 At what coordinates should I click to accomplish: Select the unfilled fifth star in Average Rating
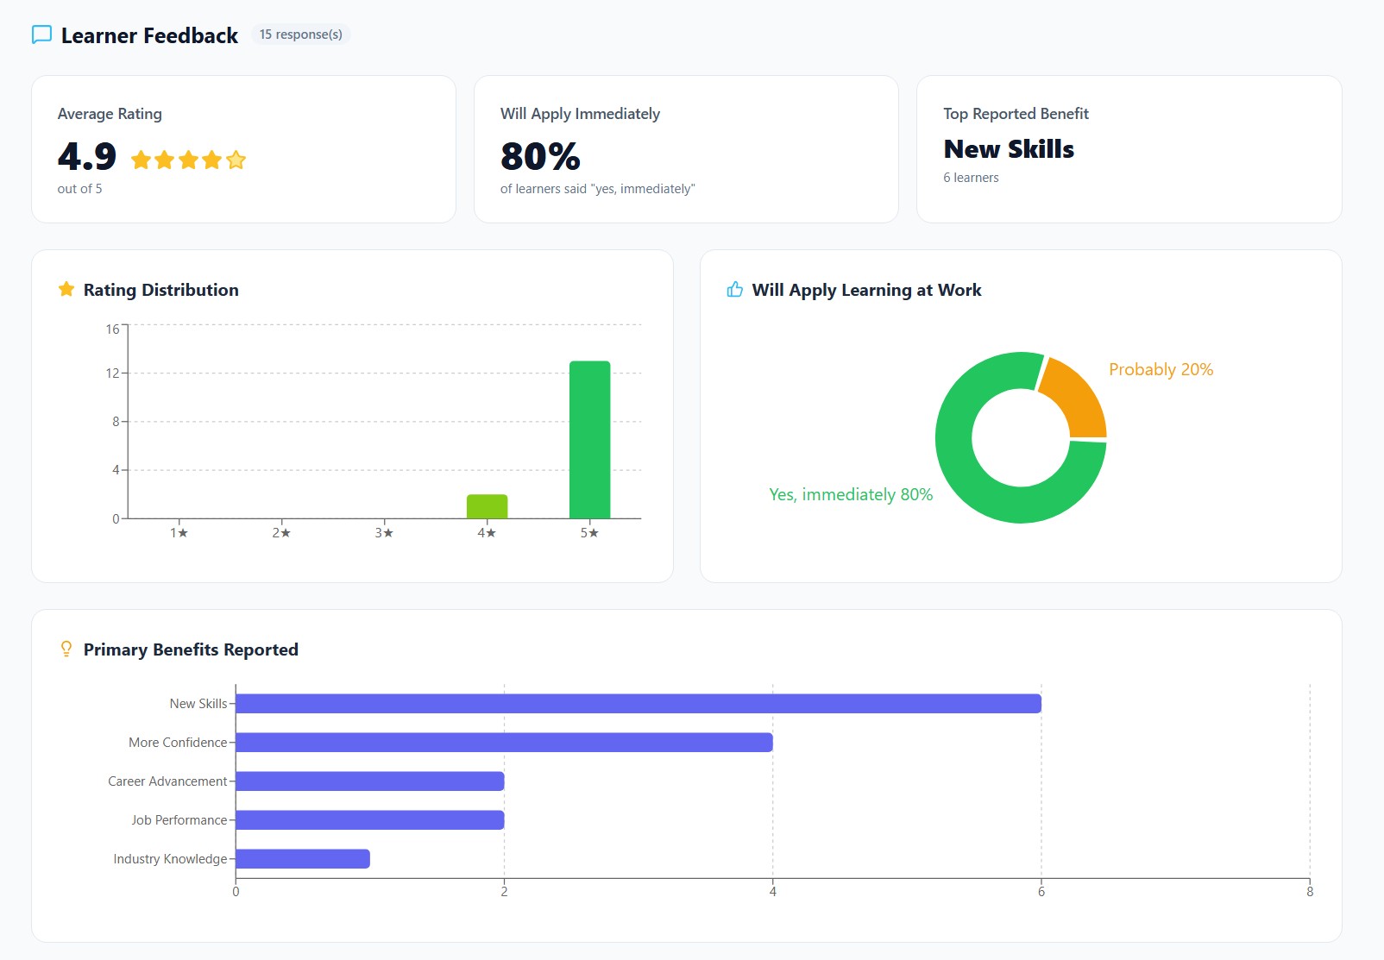point(236,160)
